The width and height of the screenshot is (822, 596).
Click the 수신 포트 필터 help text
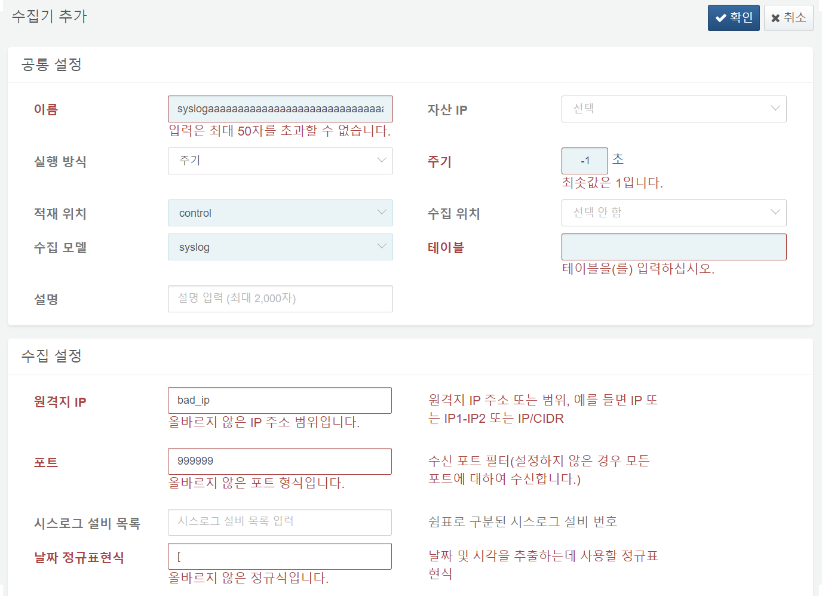pos(539,470)
